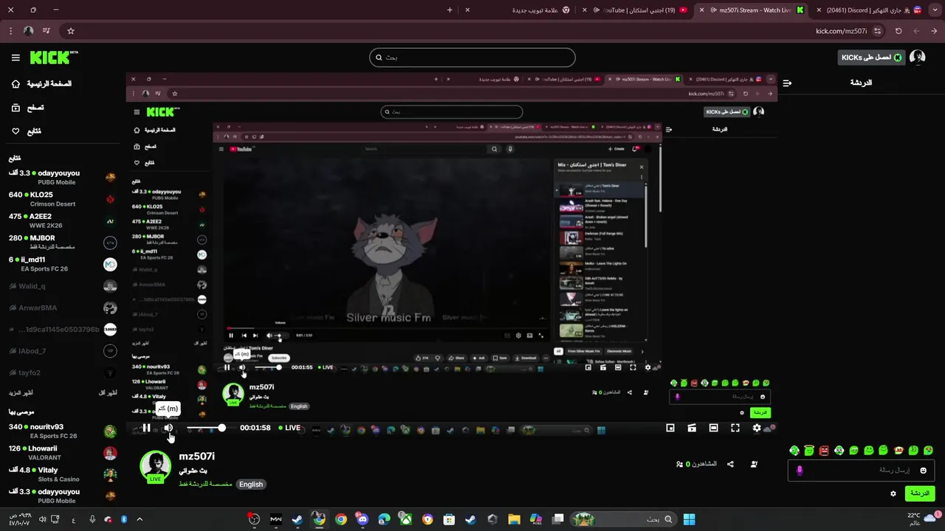Open offline channel 1Abod_7
945x531 pixels.
tap(62, 351)
